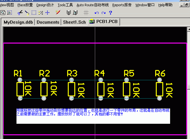
Task: Select the dashed rectangle selection tool
Action: [x=34, y=13]
